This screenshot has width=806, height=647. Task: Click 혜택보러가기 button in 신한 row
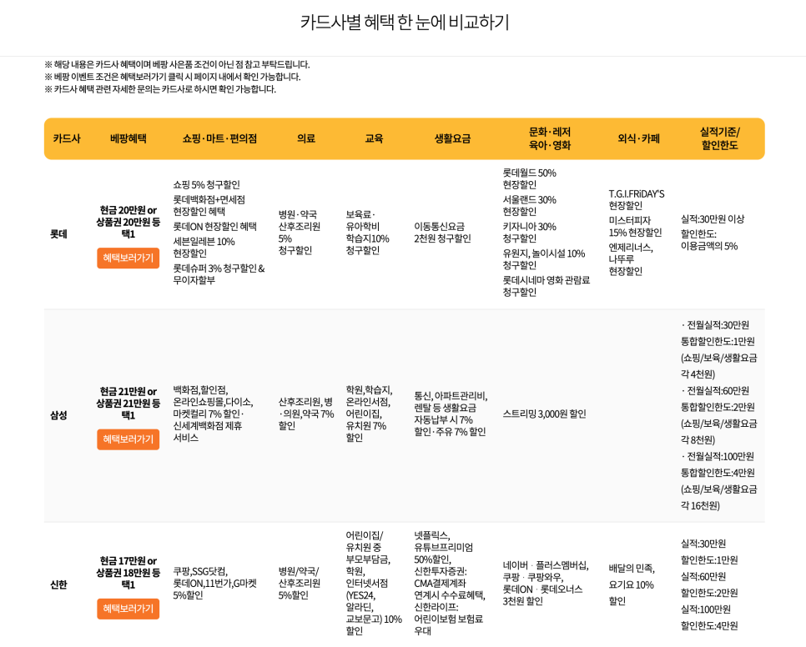[x=128, y=609]
